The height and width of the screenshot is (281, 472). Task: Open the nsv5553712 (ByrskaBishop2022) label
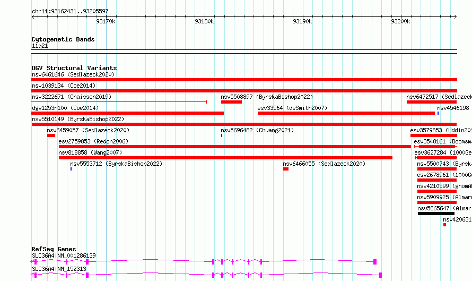116,164
